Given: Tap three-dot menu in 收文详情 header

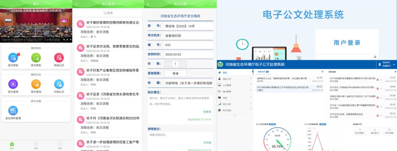Looking at the screenshot, I should [x=211, y=4].
